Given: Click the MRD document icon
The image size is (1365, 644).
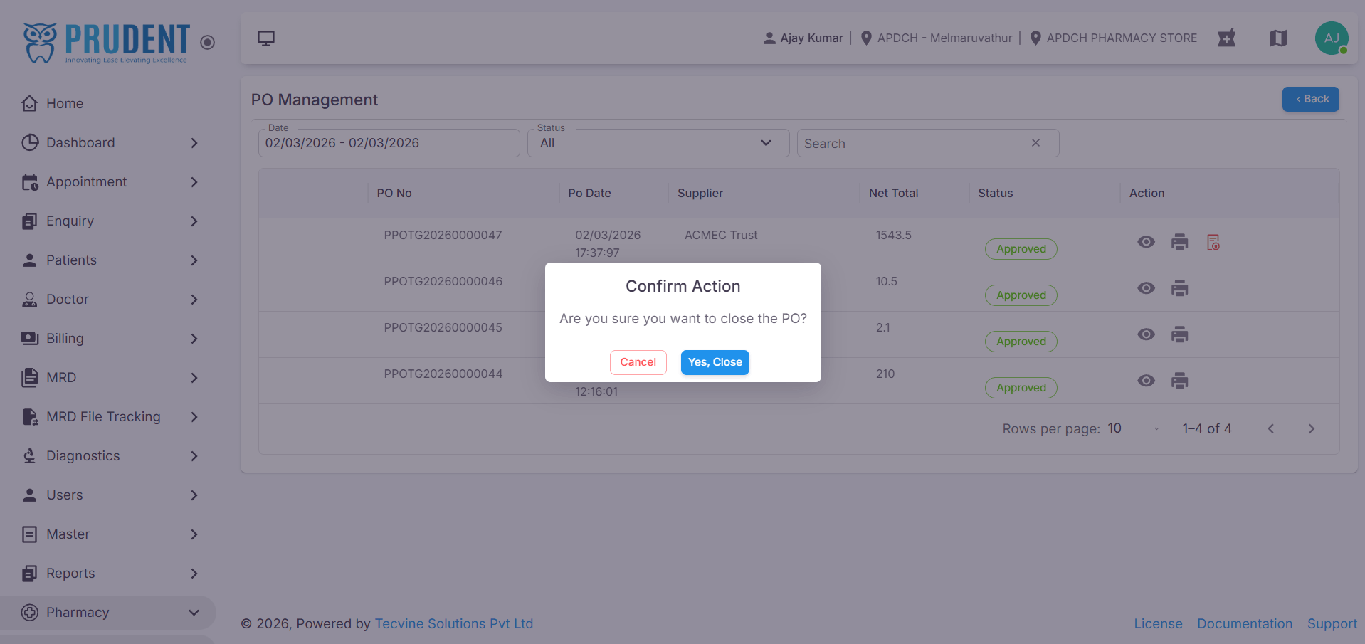Looking at the screenshot, I should (x=29, y=378).
